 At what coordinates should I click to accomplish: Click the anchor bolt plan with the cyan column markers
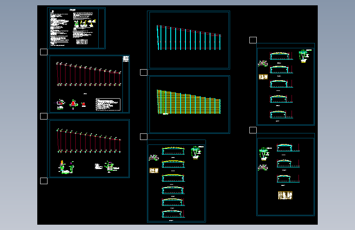[x=89, y=141]
